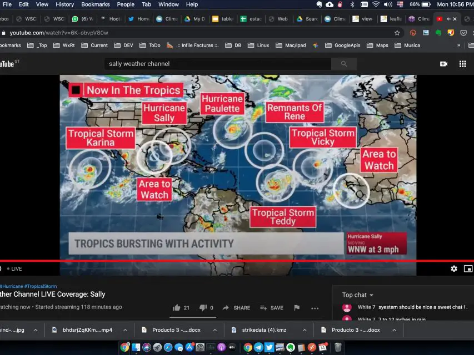This screenshot has width=474, height=355.
Task: Switch to the My D Google Drive tab
Action: click(195, 19)
